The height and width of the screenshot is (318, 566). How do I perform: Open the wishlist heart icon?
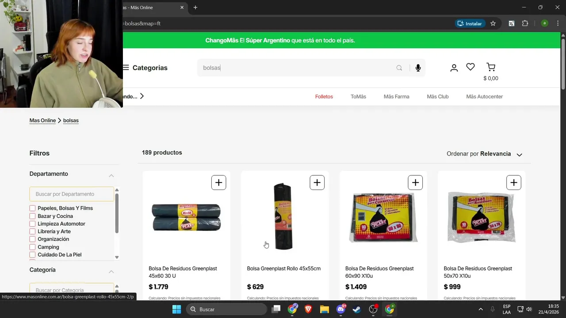click(470, 67)
